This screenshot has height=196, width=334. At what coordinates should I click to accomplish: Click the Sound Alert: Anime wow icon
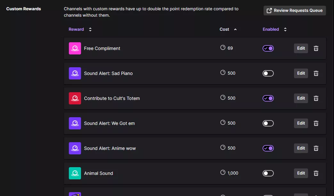[x=75, y=148]
